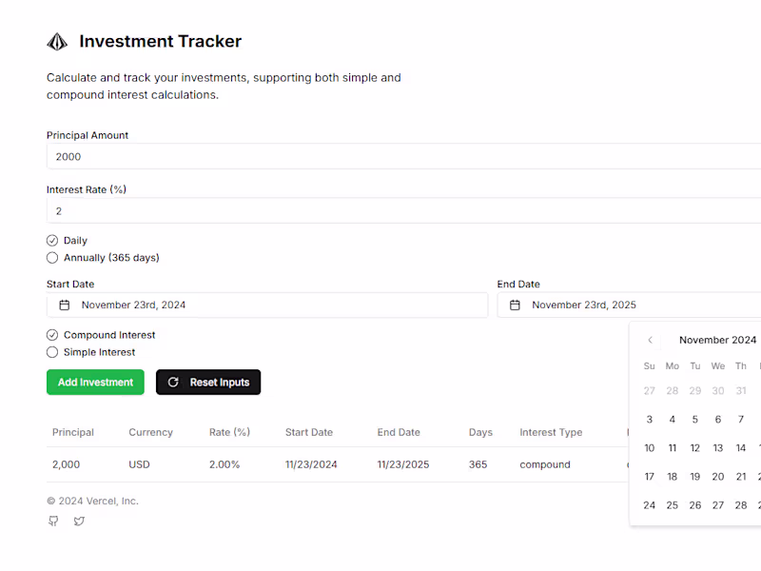Enable Simple Interest calculation
Image resolution: width=761 pixels, height=571 pixels.
(x=52, y=352)
